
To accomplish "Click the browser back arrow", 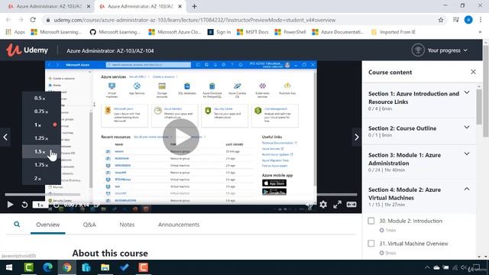I will pyautogui.click(x=8, y=20).
